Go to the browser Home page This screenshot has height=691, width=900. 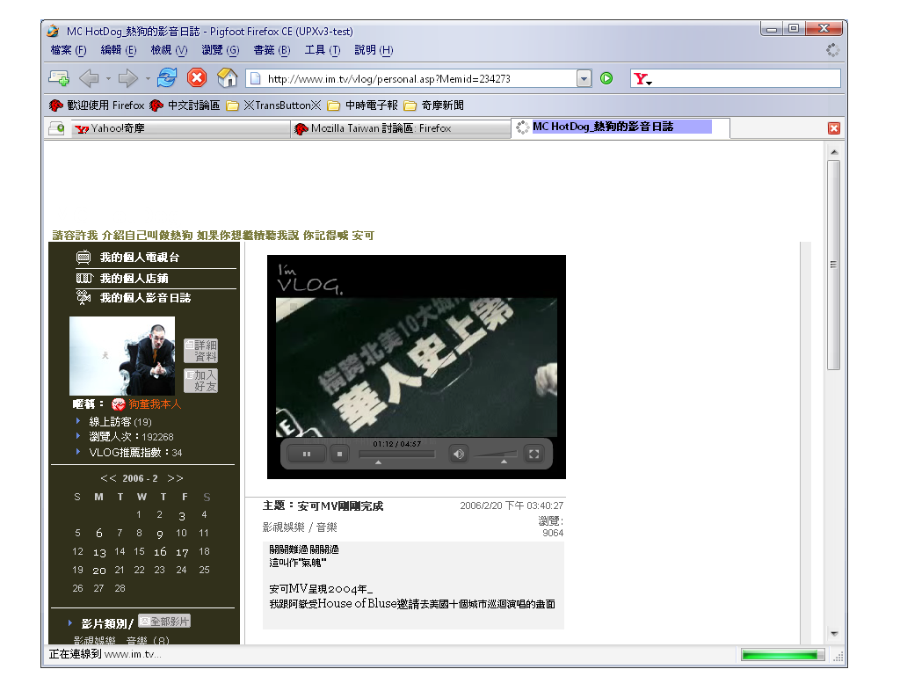click(227, 78)
